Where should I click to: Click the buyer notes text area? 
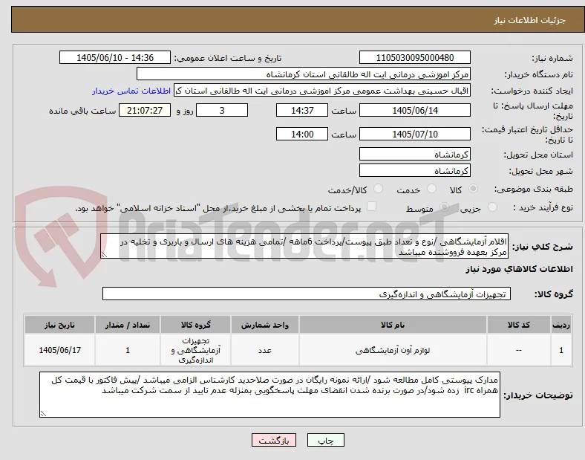point(269,395)
